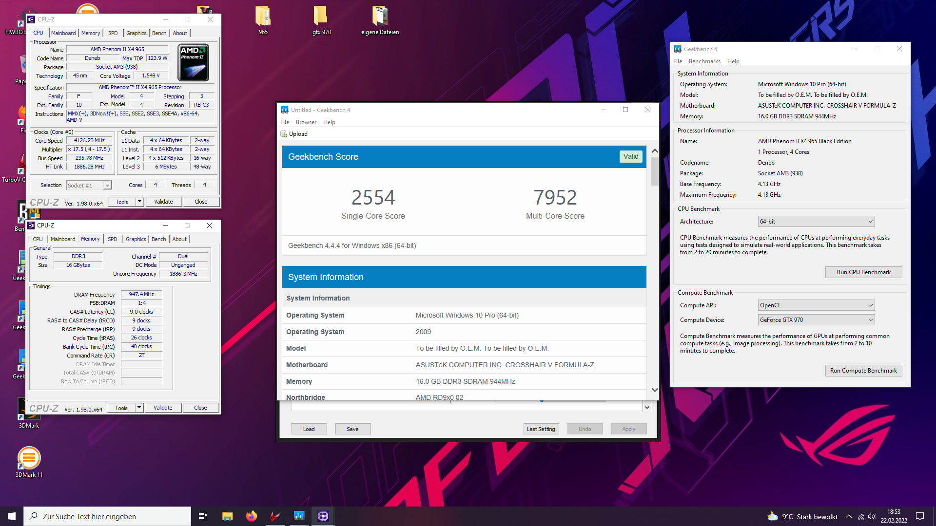This screenshot has height=526, width=936.
Task: Switch to SPD tab in lower CPU-Z
Action: click(x=113, y=239)
